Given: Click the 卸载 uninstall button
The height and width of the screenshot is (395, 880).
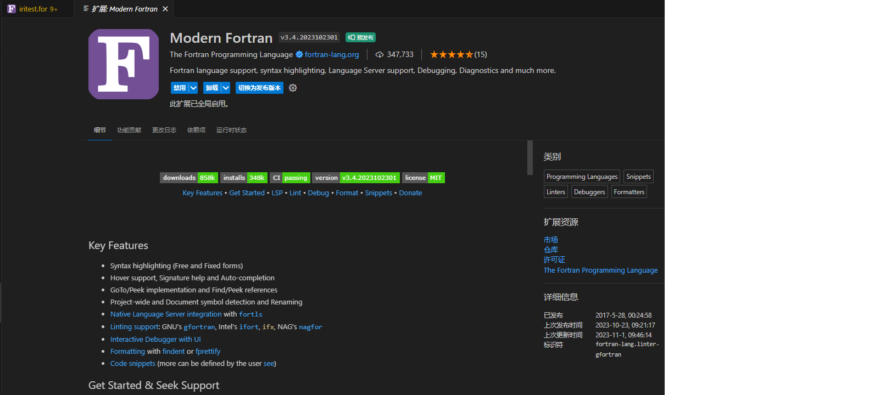Looking at the screenshot, I should click(211, 88).
